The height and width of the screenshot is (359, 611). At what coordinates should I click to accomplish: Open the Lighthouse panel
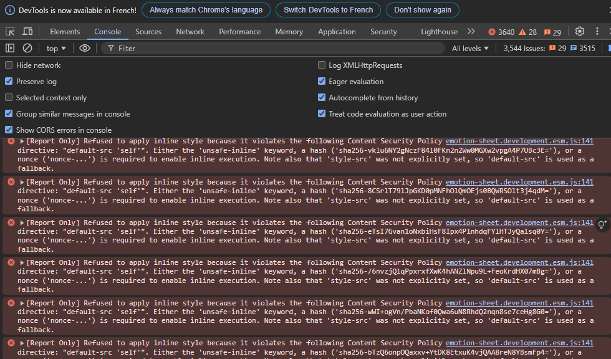[x=439, y=31]
